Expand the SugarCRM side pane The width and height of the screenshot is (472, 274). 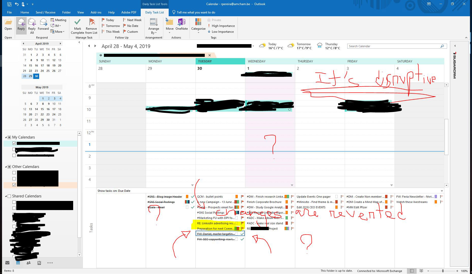point(455,46)
